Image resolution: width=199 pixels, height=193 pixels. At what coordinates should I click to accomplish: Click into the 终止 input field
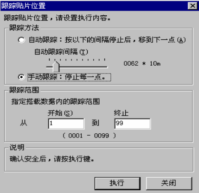pyautogui.click(x=132, y=124)
